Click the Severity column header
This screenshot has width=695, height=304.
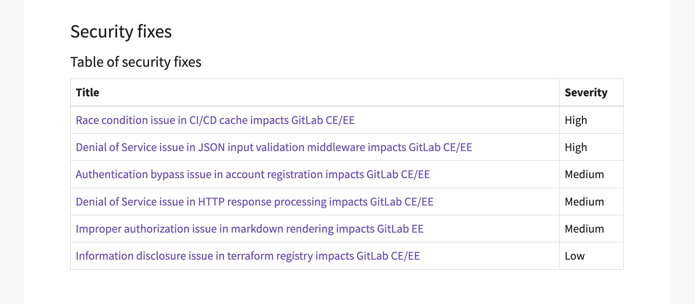[x=586, y=92]
